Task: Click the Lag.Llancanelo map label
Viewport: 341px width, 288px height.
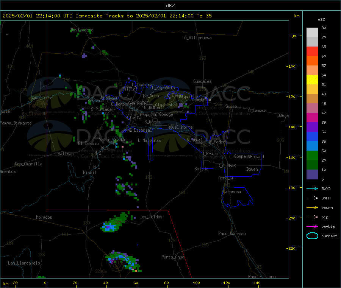Action: point(24,263)
